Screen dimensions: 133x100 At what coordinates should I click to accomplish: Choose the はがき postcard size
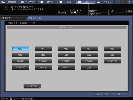(43, 68)
